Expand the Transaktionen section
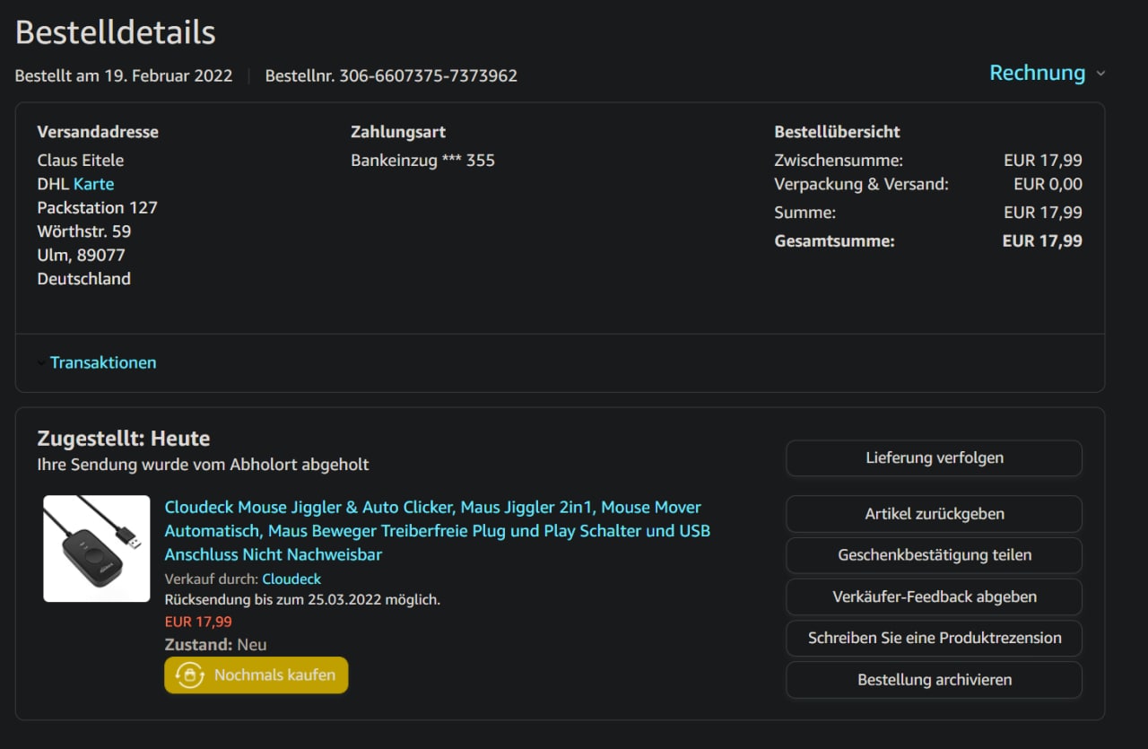Viewport: 1148px width, 749px height. 102,362
